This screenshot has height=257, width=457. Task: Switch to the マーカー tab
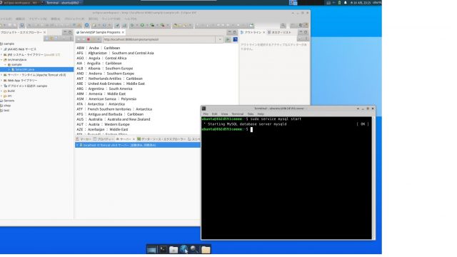pos(84,139)
